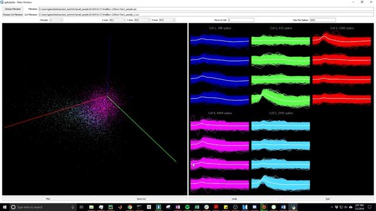Click the taskbar clock and date

(x=359, y=207)
